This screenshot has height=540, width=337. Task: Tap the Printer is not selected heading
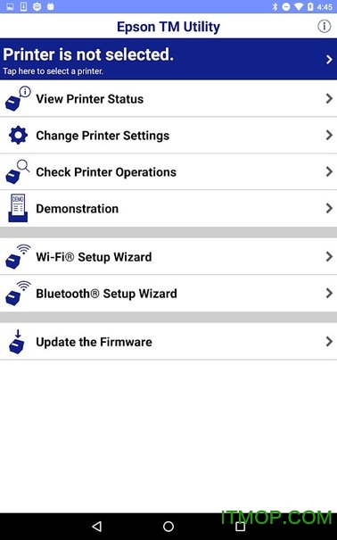click(x=88, y=54)
